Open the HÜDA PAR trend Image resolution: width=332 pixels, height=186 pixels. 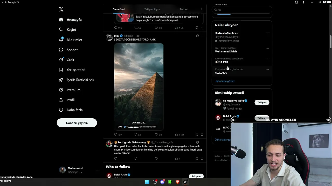tap(242, 60)
